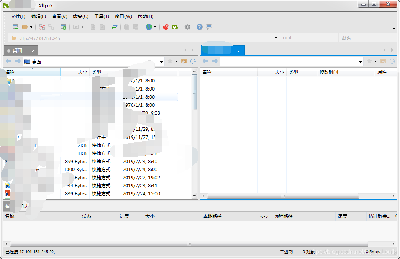Click the Reconnect chain-link icon

[51, 27]
